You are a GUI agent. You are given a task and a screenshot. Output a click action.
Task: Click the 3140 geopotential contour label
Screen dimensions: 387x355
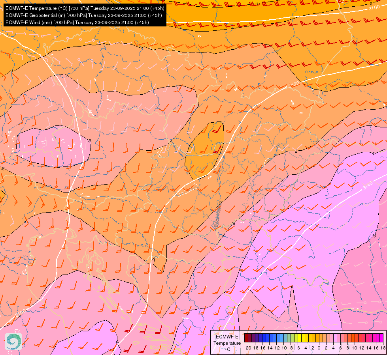pyautogui.click(x=368, y=185)
